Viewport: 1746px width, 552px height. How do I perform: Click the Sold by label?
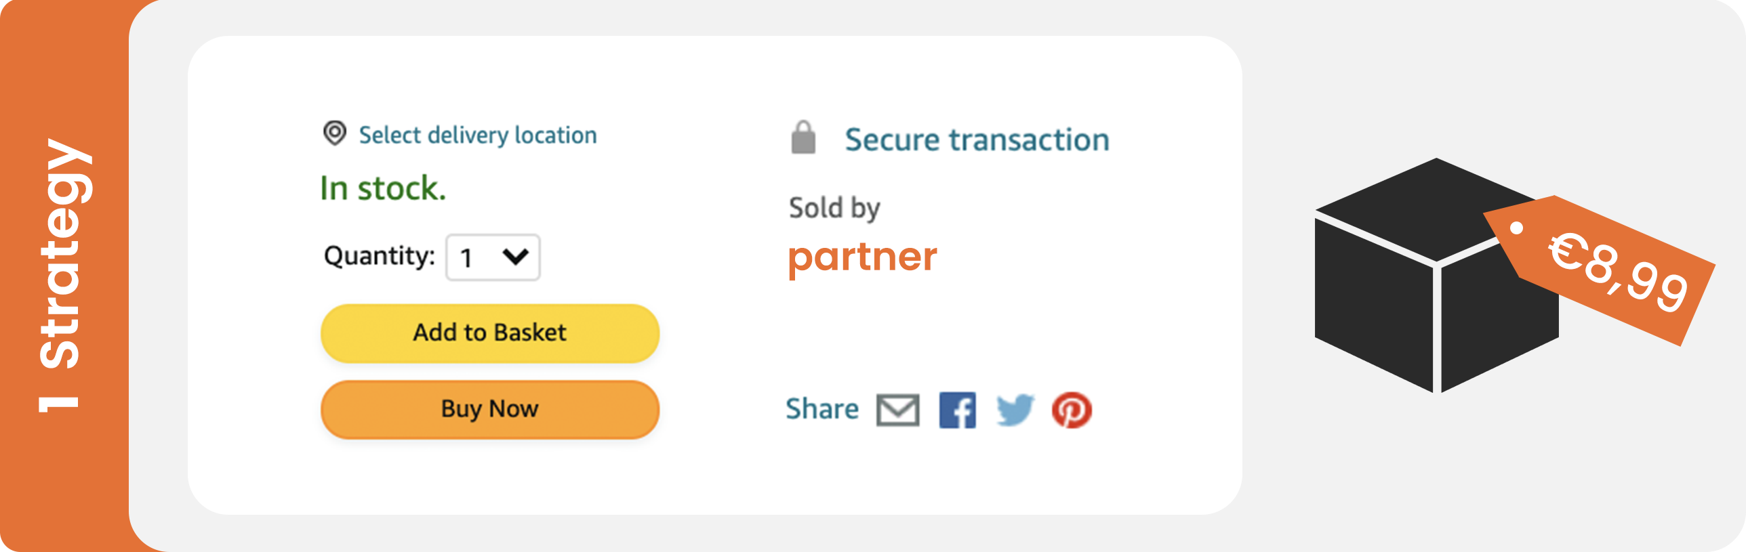click(834, 208)
